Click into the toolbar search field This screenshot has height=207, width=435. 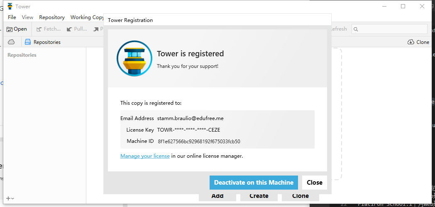tap(389, 29)
